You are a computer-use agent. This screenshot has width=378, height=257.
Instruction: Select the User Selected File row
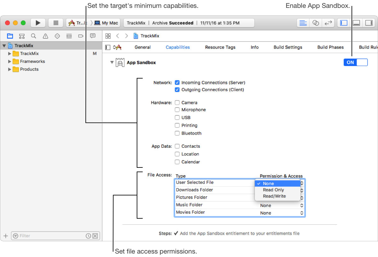click(x=215, y=183)
